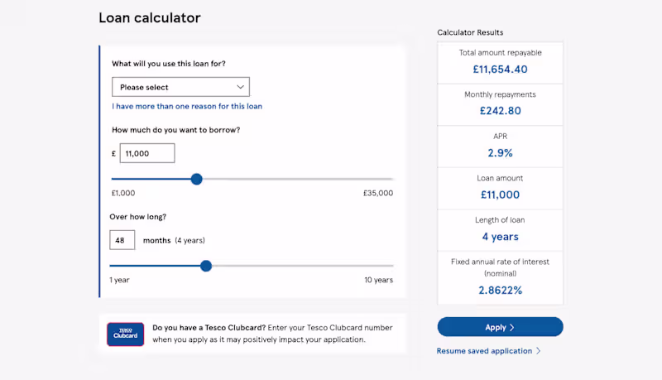Click the 4 years length of loan result
The width and height of the screenshot is (662, 380).
click(x=500, y=237)
